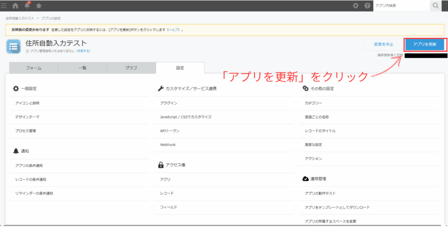This screenshot has height=227, width=448.
Task: Click inside the アプリ内検索 search field
Action: point(402,6)
